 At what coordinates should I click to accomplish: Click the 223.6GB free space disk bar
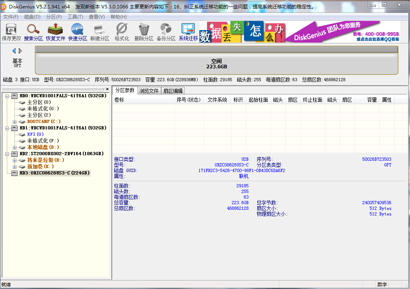217,64
